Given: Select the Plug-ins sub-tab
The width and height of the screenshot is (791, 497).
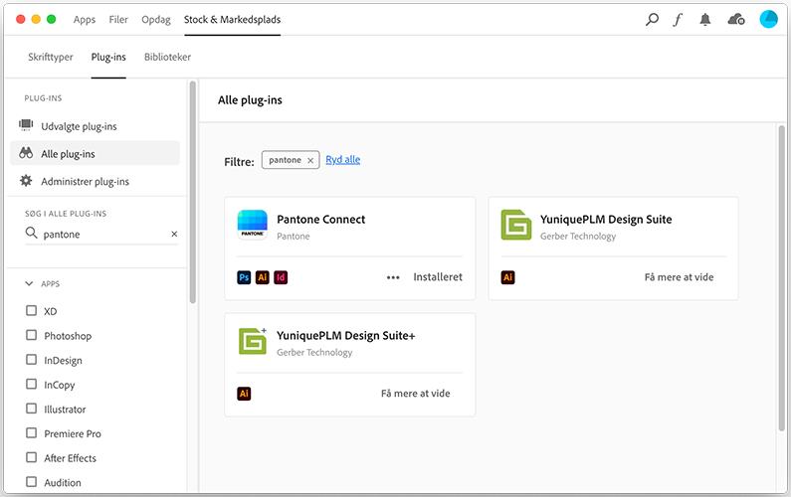Looking at the screenshot, I should (x=108, y=57).
